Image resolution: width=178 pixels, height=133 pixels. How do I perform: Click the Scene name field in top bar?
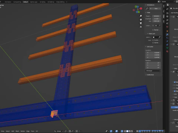(x=168, y=1)
